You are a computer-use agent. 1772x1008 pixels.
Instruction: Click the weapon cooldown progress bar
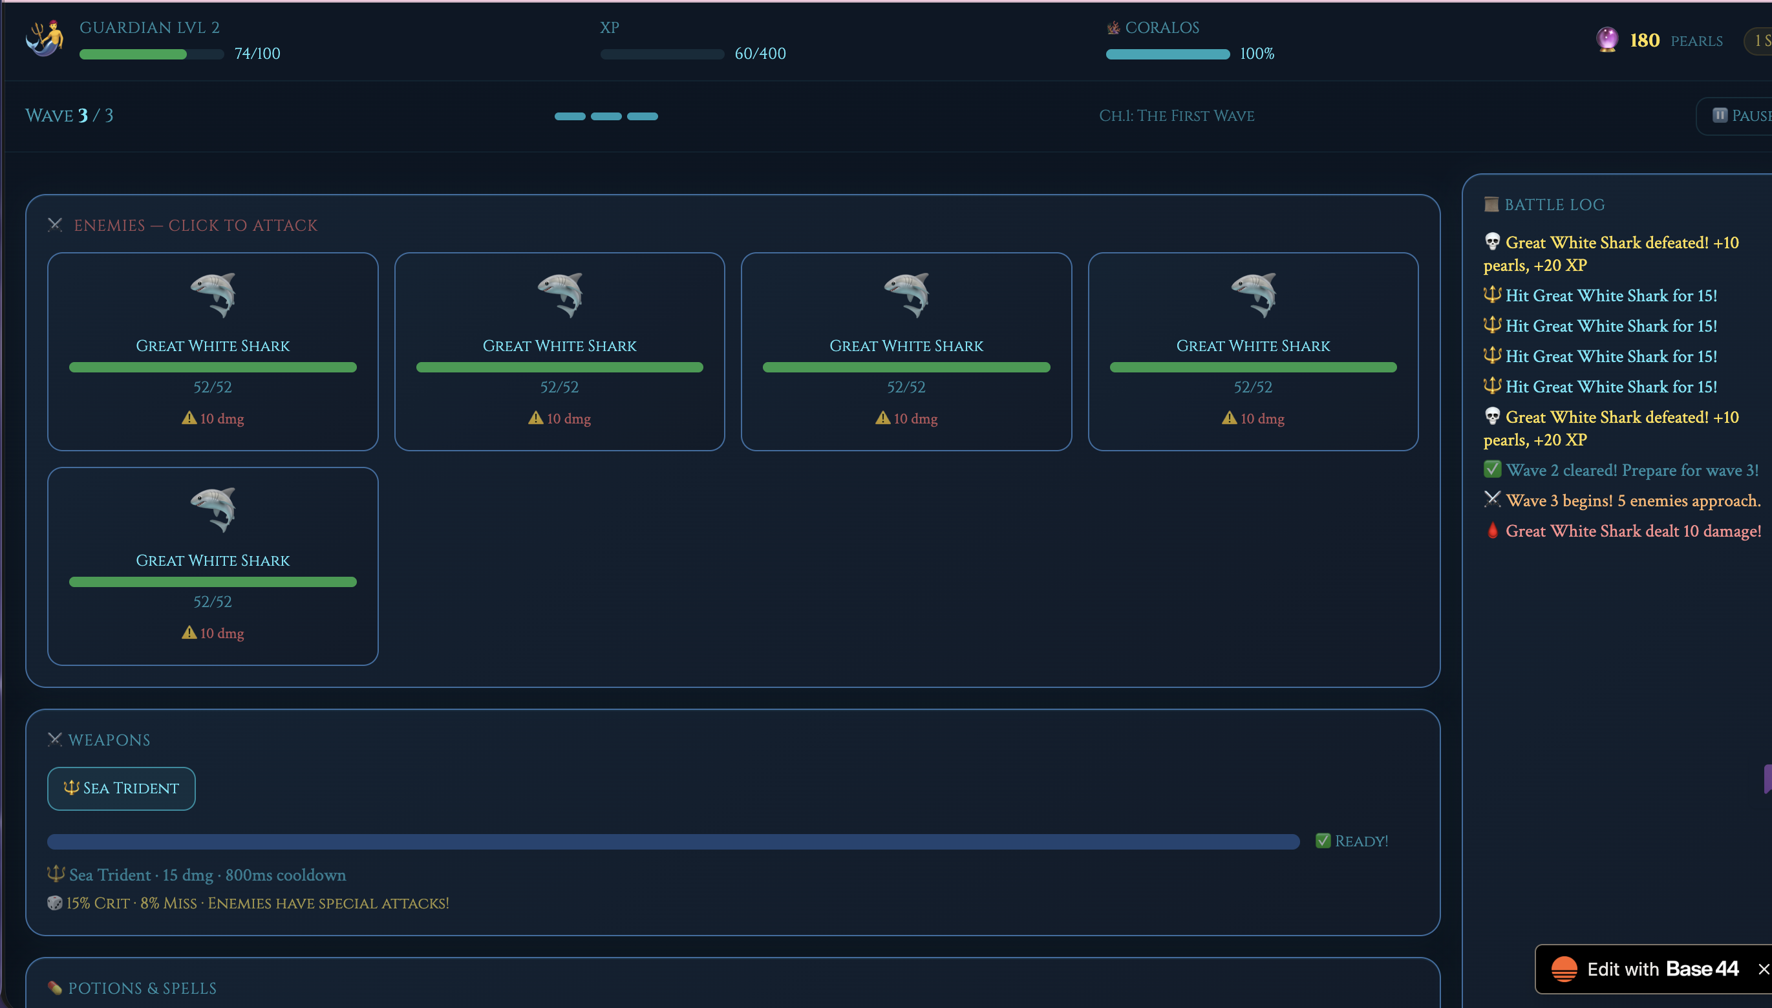tap(673, 841)
